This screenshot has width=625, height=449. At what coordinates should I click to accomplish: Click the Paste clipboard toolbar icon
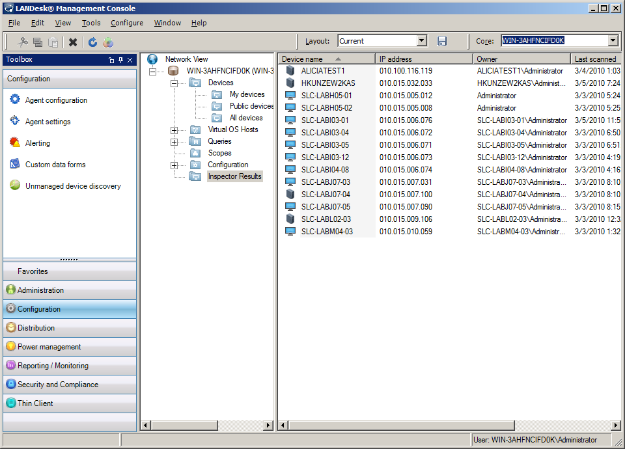click(x=53, y=42)
